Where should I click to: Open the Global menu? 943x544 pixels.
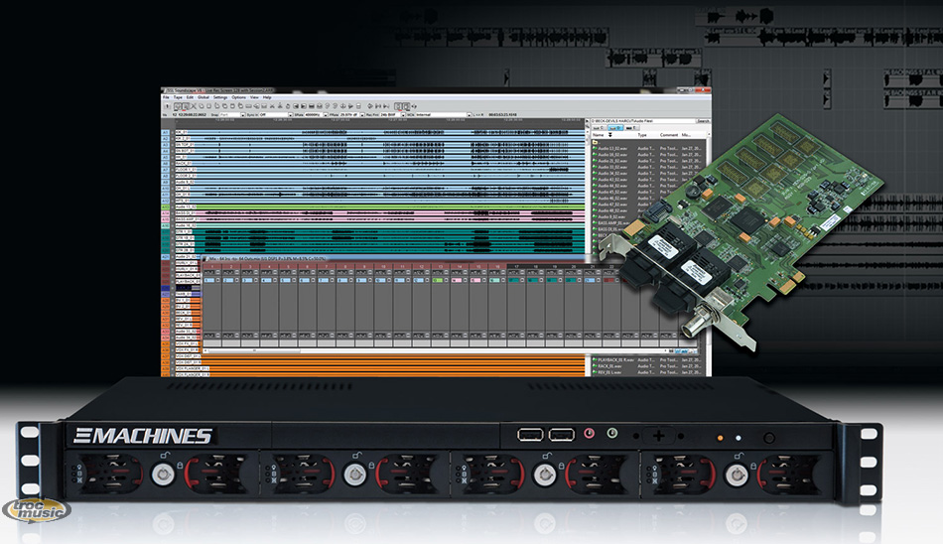click(203, 97)
